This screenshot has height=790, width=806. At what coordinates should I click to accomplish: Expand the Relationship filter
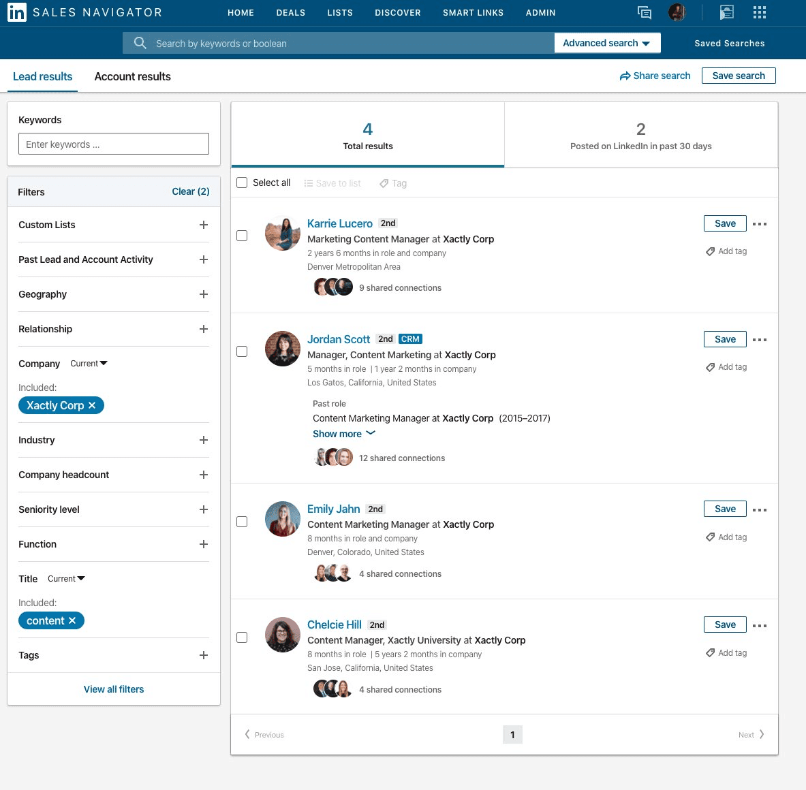[204, 329]
